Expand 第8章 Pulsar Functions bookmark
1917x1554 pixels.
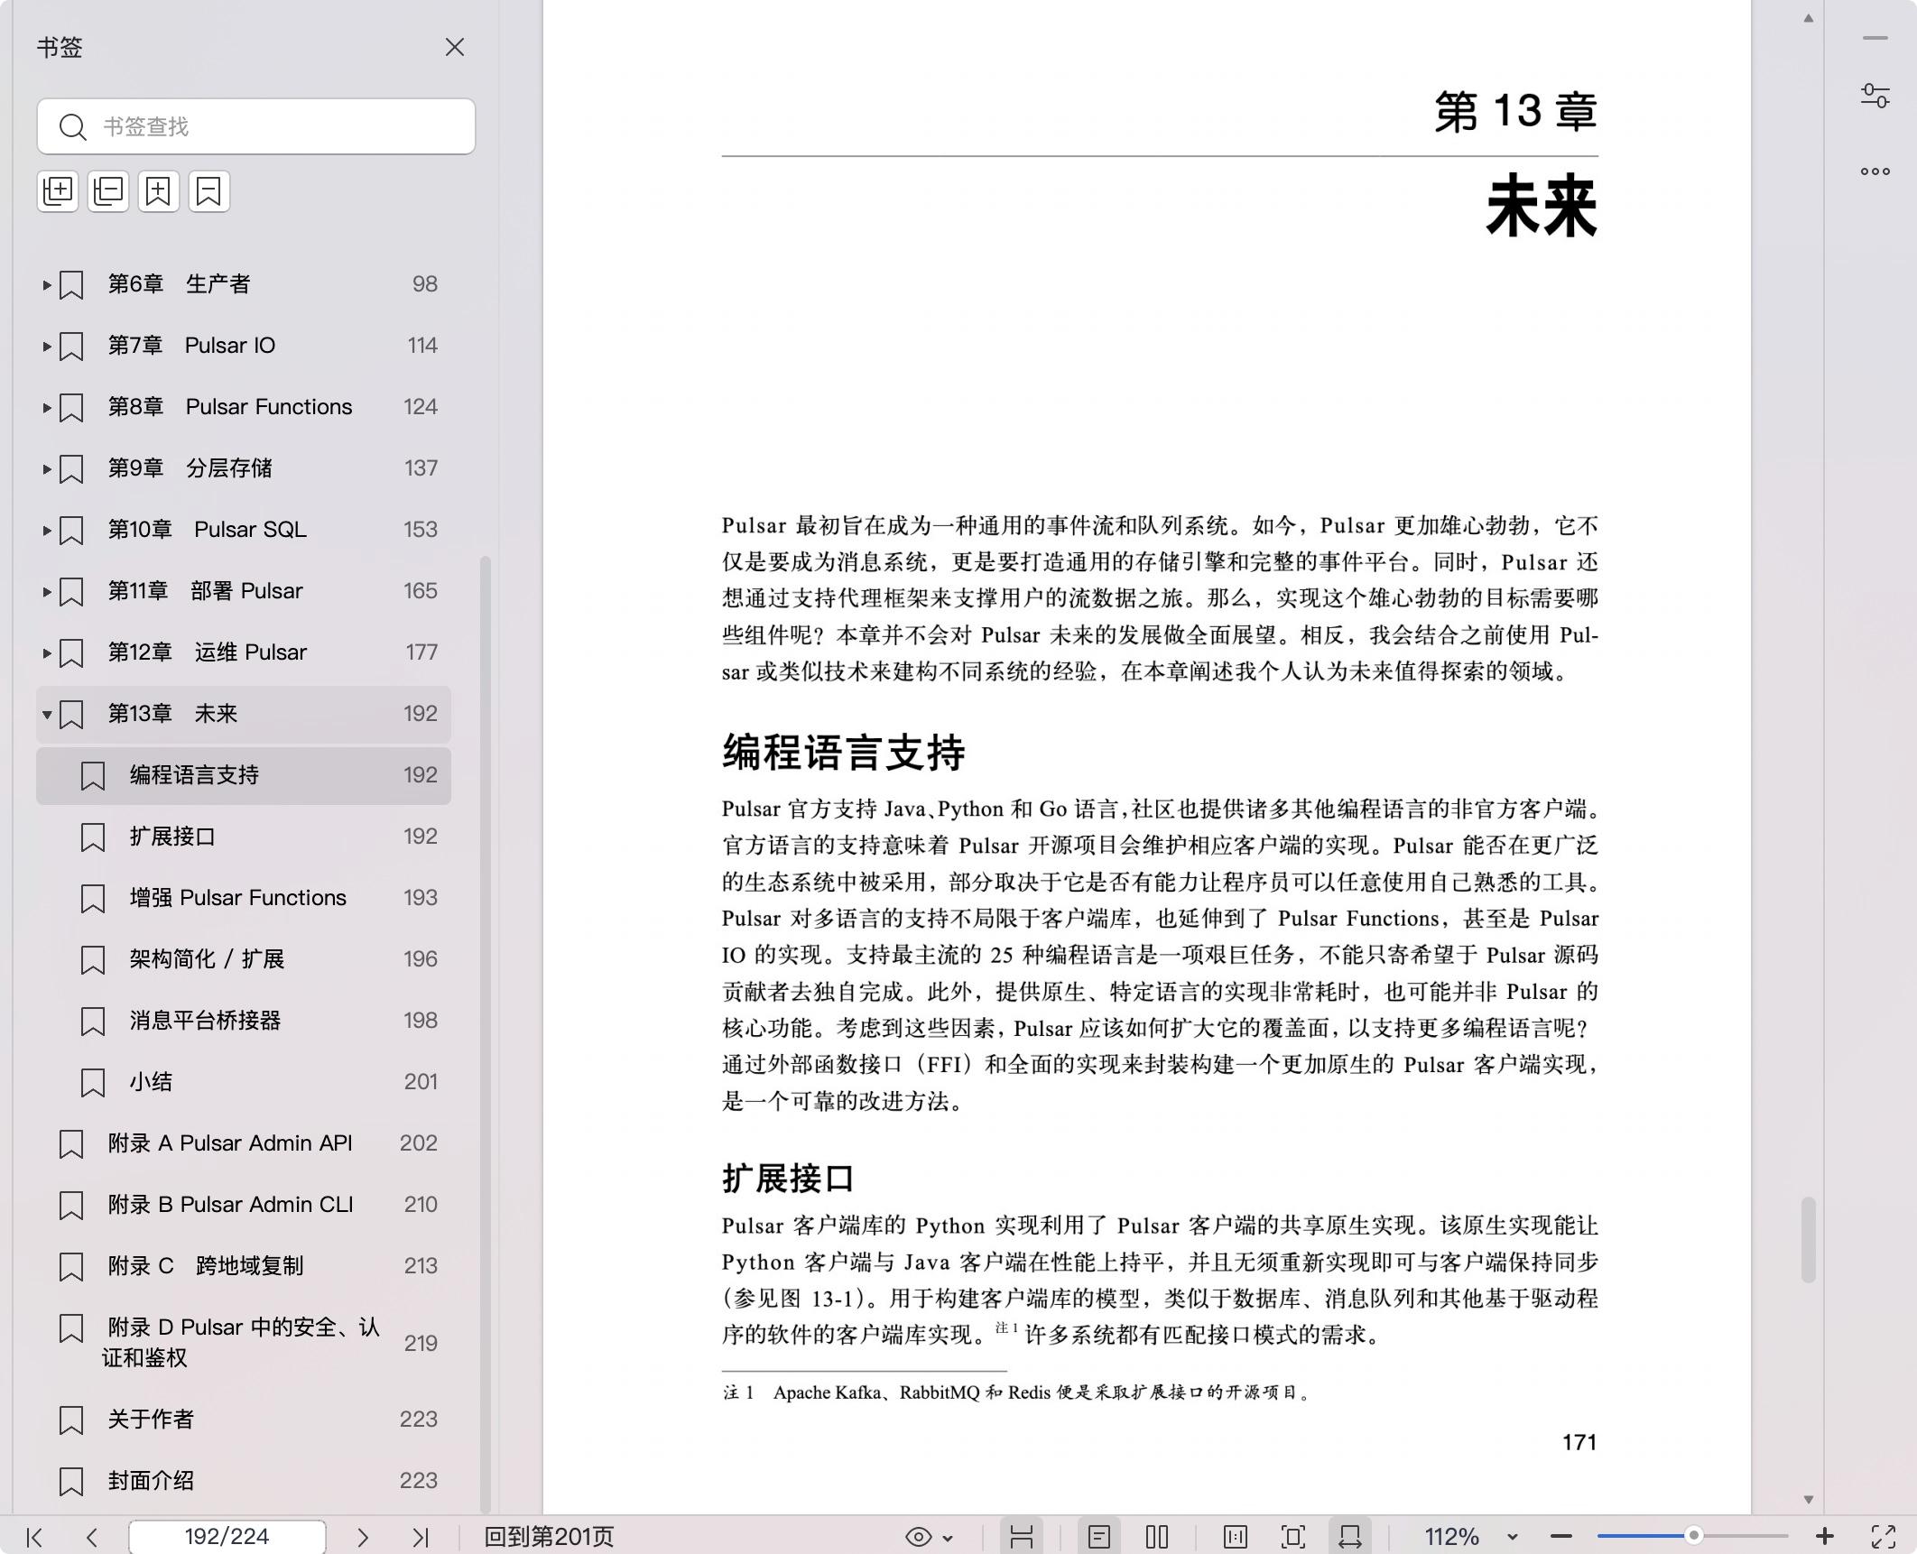point(46,407)
